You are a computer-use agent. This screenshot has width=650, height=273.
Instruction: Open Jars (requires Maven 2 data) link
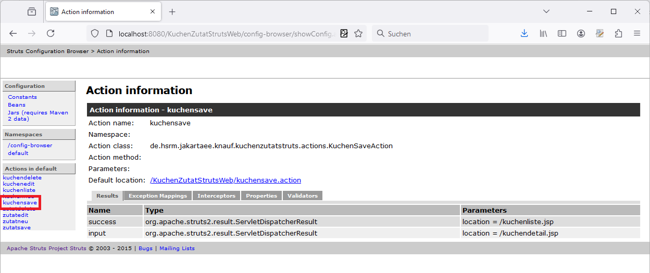pyautogui.click(x=38, y=115)
